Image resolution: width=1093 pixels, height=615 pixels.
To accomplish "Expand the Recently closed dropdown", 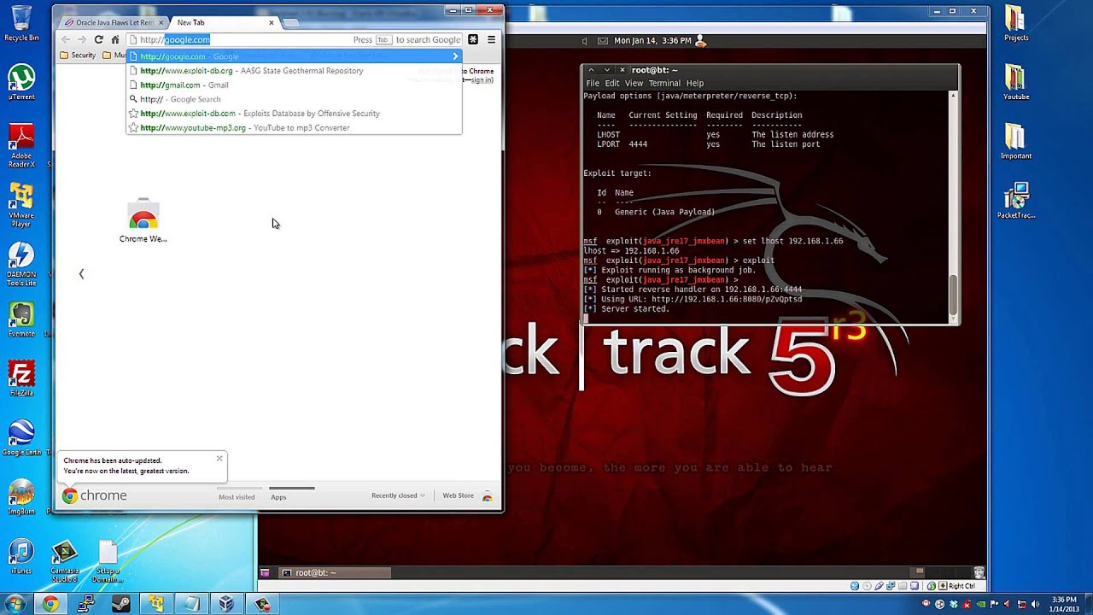I will coord(398,495).
